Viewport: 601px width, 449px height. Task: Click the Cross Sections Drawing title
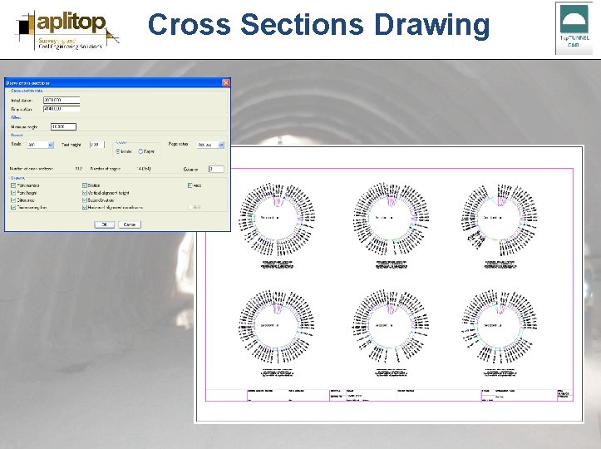(318, 25)
